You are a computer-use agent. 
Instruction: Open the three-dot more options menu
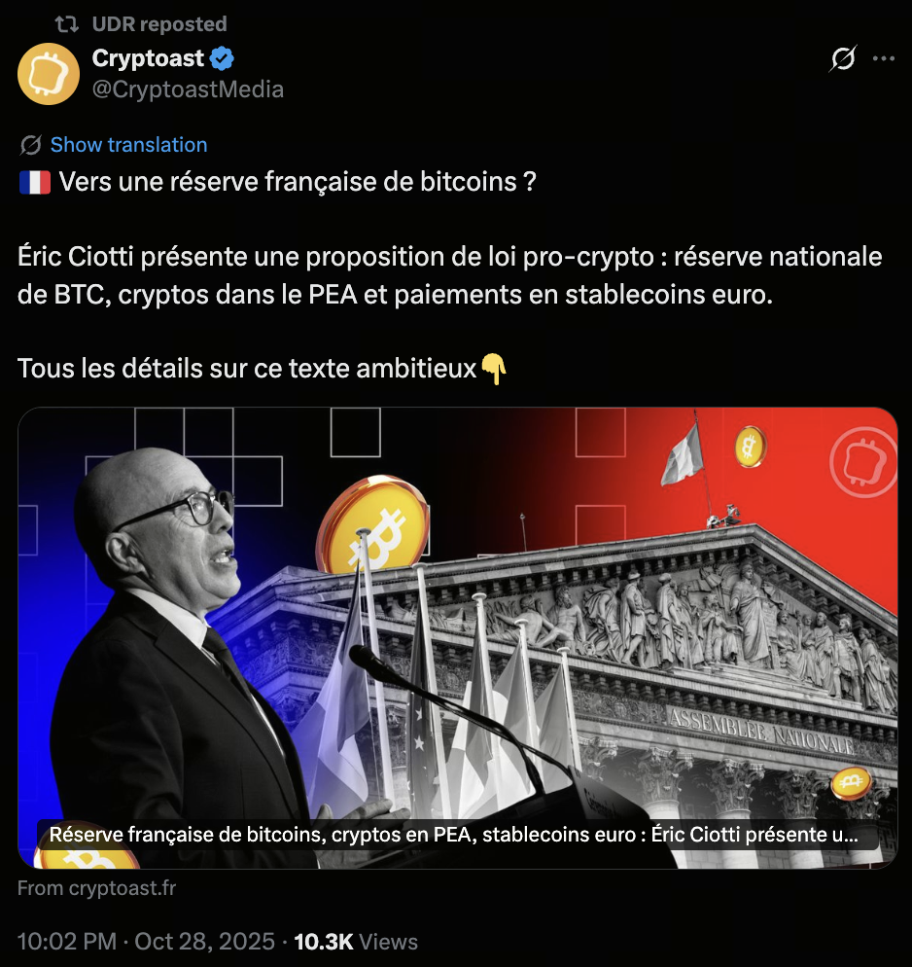(x=884, y=58)
